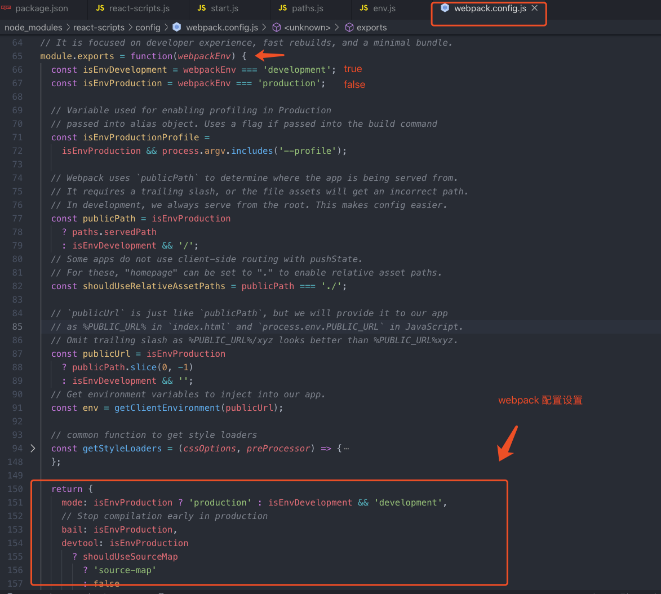Viewport: 661px width, 594px height.
Task: Open the env.js editor tab
Action: [384, 8]
